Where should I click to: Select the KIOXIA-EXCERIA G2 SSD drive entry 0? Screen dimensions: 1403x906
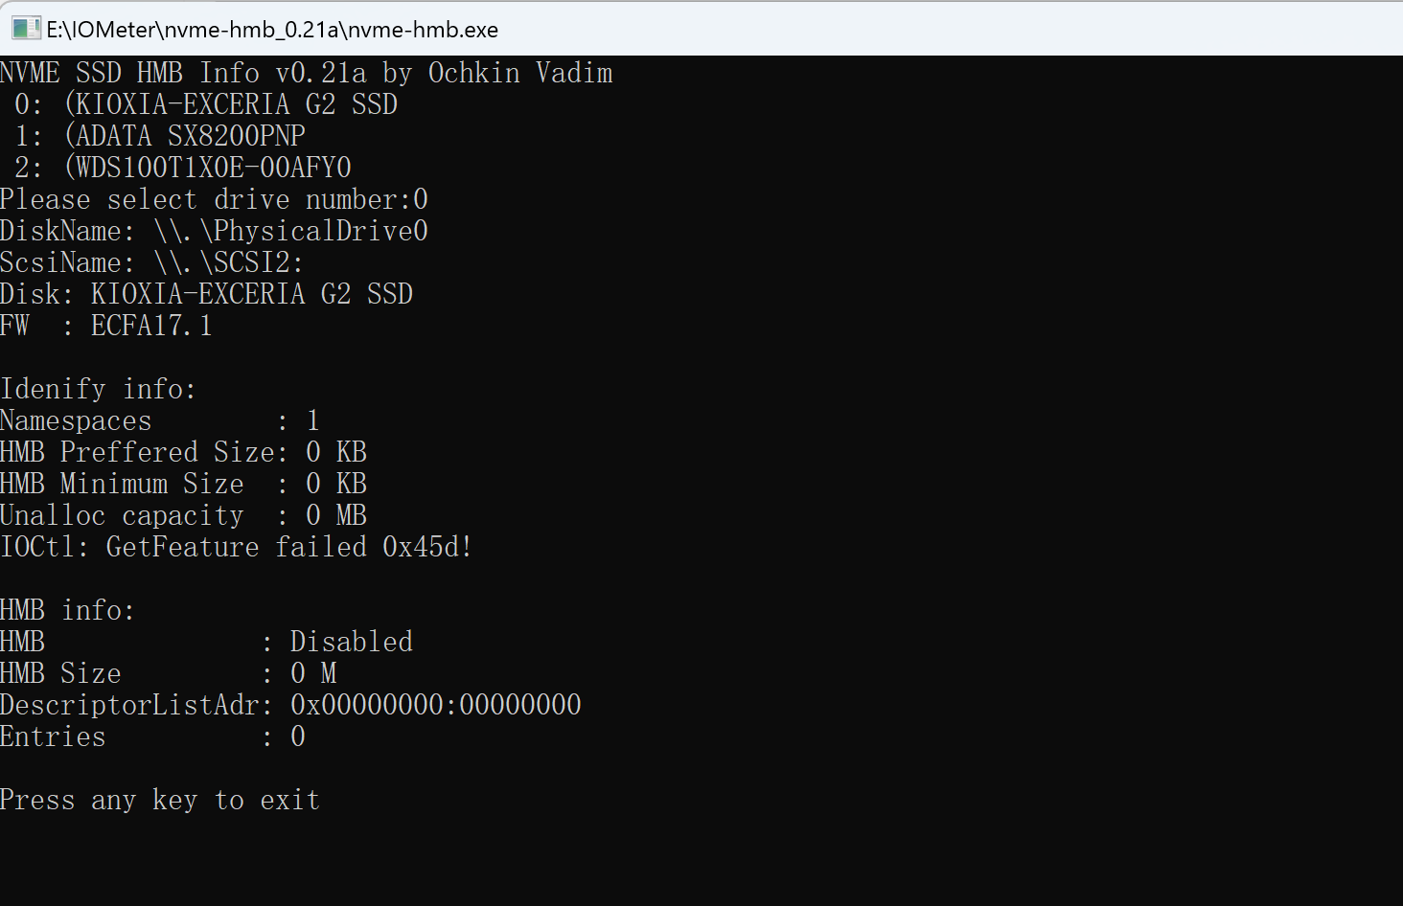tap(205, 104)
